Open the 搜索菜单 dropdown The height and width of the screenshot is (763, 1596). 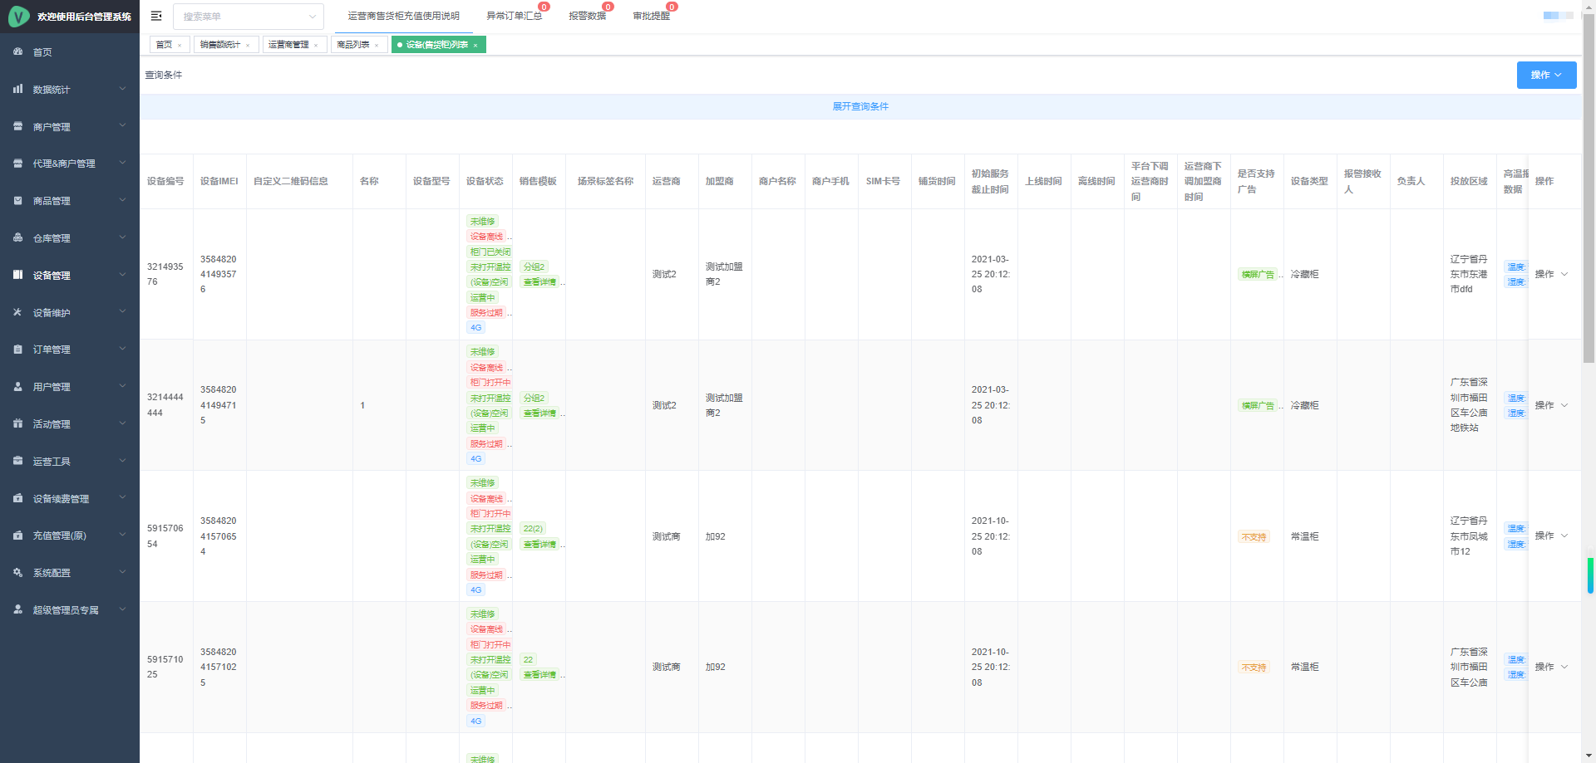pyautogui.click(x=248, y=17)
